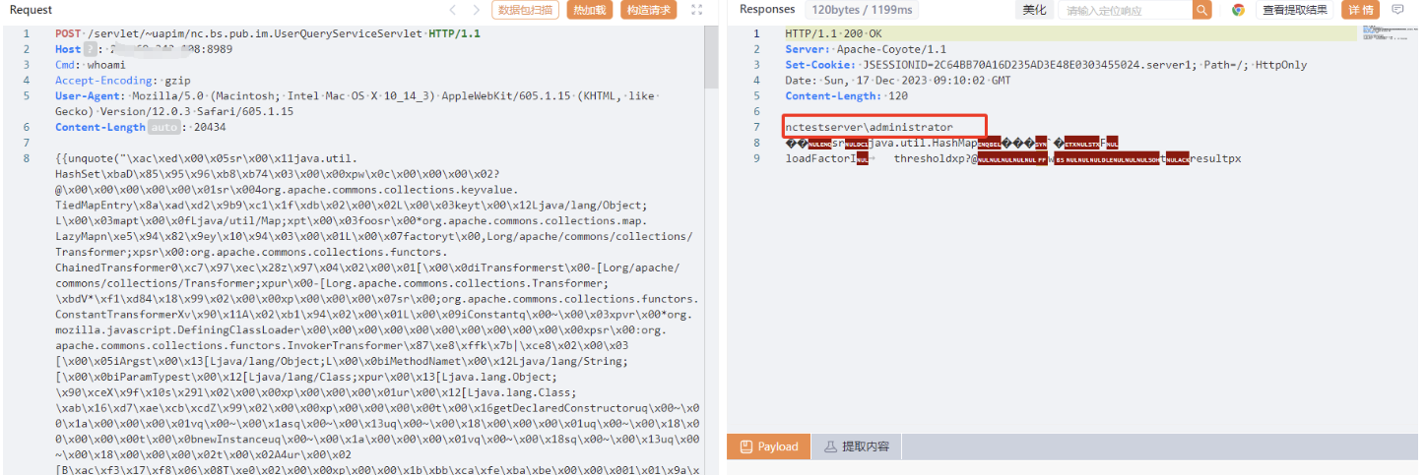Open the chat bubble icon in the Responses toolbar
The height and width of the screenshot is (475, 1425).
coord(1397,10)
